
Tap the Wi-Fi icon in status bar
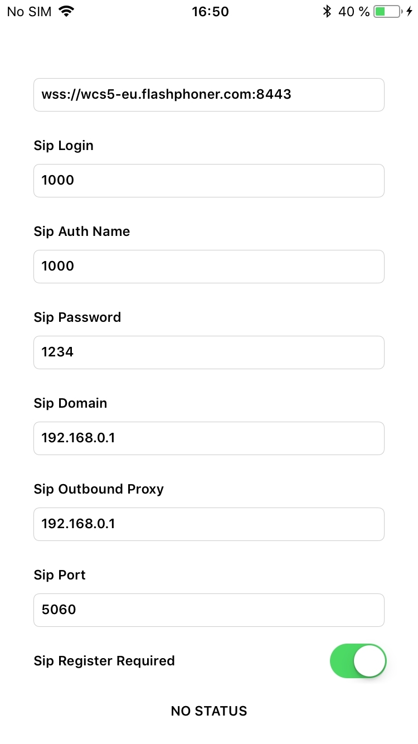pyautogui.click(x=67, y=12)
